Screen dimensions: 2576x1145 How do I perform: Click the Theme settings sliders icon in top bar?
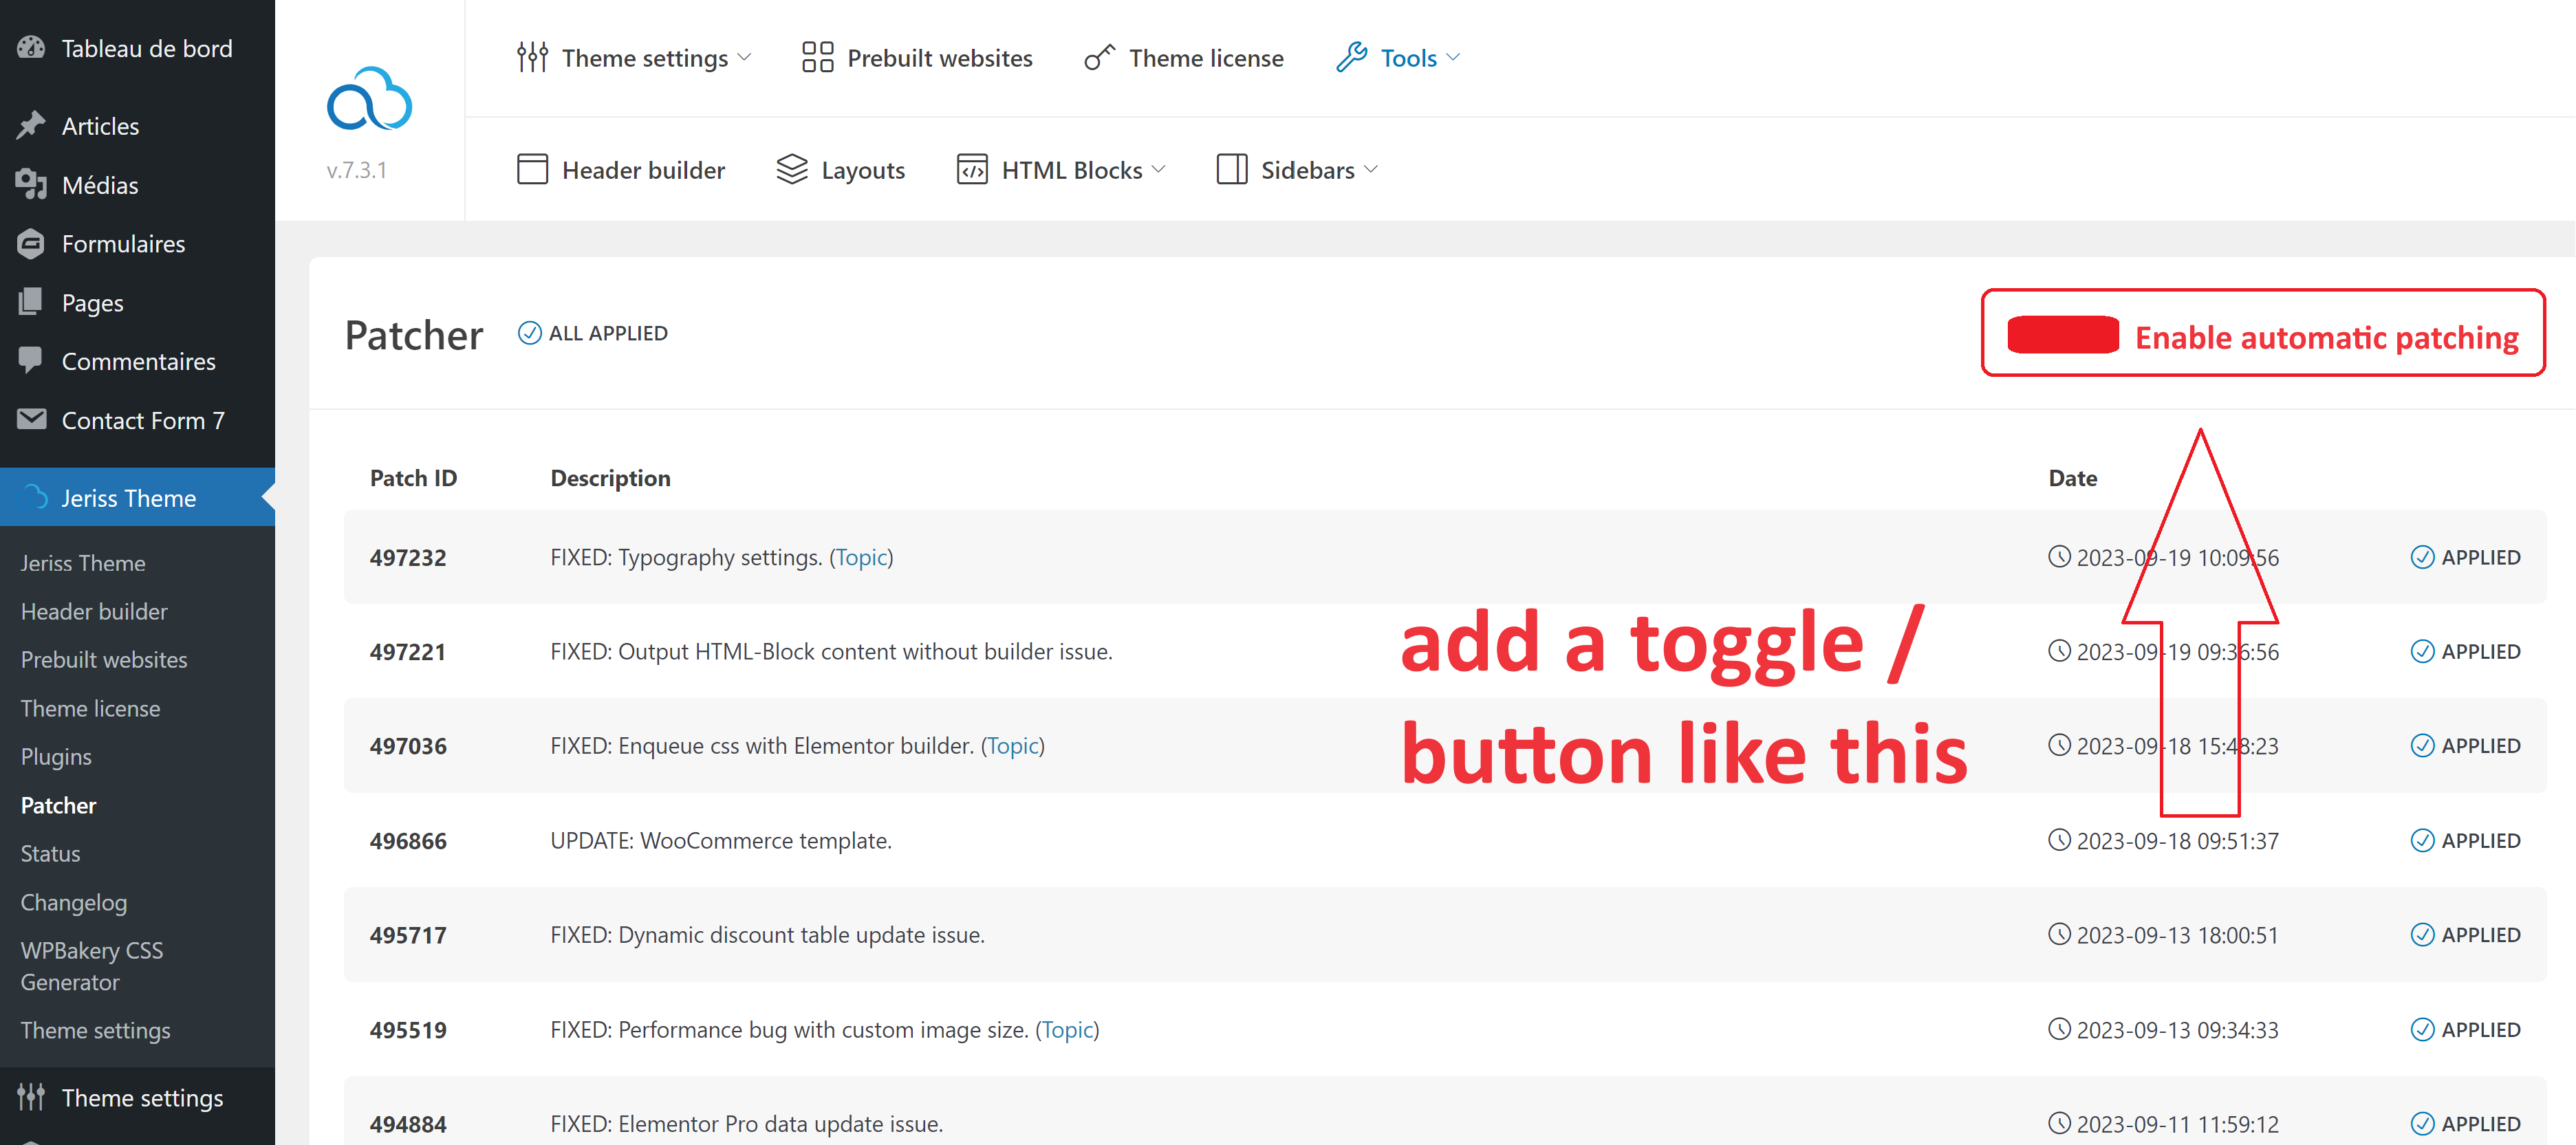tap(532, 58)
